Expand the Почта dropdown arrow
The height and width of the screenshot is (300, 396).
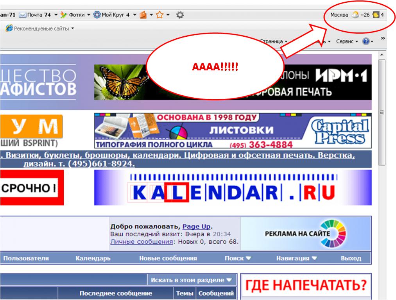coord(56,15)
